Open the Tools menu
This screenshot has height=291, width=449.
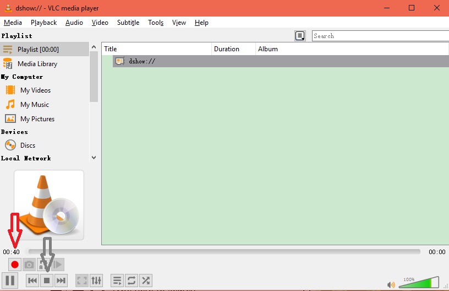pos(156,23)
